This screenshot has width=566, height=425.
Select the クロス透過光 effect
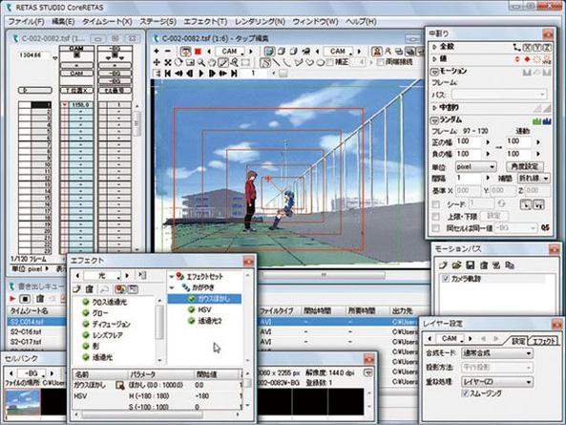(109, 302)
